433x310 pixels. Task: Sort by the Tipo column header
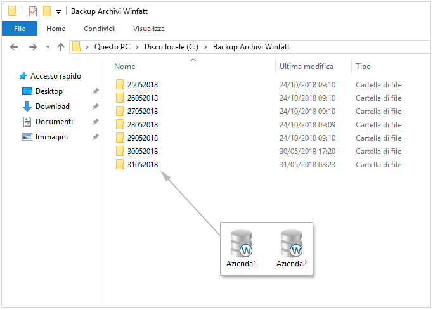(x=363, y=67)
